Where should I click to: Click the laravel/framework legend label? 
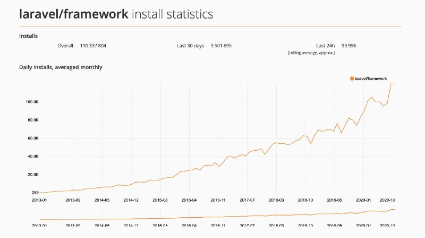coord(370,78)
